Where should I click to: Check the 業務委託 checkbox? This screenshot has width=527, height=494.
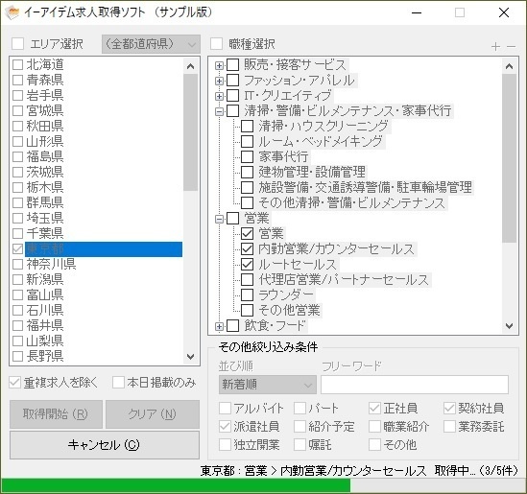449,427
